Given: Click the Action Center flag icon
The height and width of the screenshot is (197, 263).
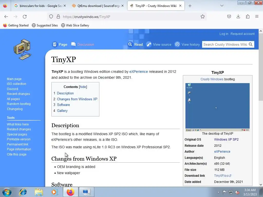Looking at the screenshot, I should tap(224, 192).
